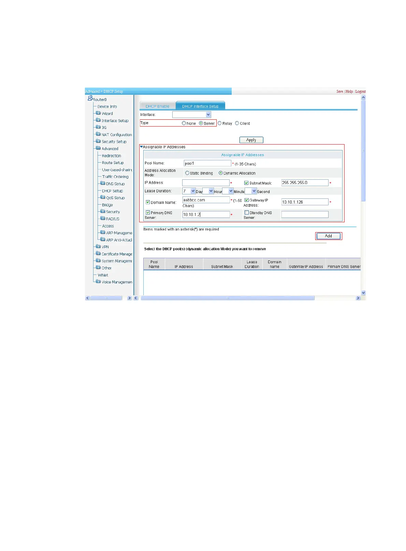Switch to the DHCP Enable tab
This screenshot has height=551, width=406.
click(158, 106)
